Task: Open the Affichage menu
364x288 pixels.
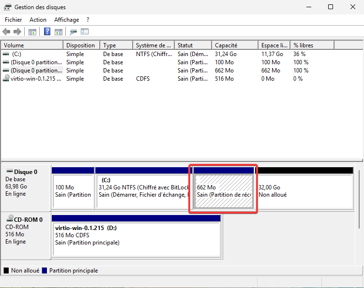Action: coord(66,20)
